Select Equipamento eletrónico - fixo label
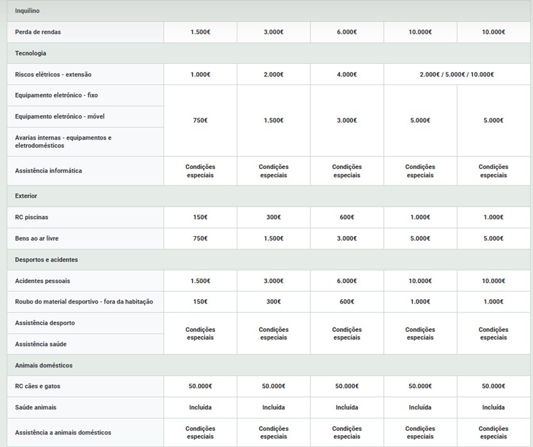 click(56, 95)
